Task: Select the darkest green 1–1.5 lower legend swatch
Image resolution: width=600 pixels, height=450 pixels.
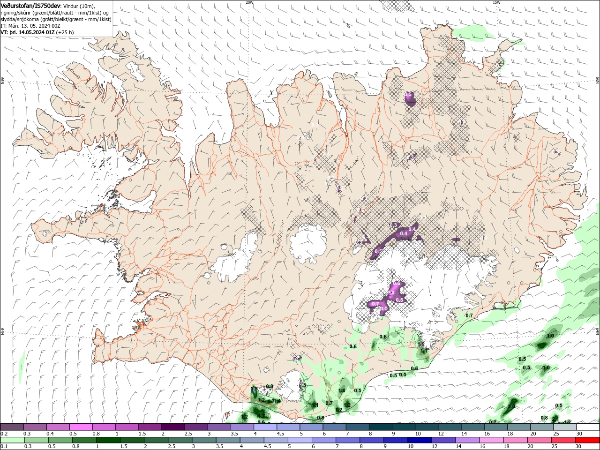Action: (x=108, y=440)
